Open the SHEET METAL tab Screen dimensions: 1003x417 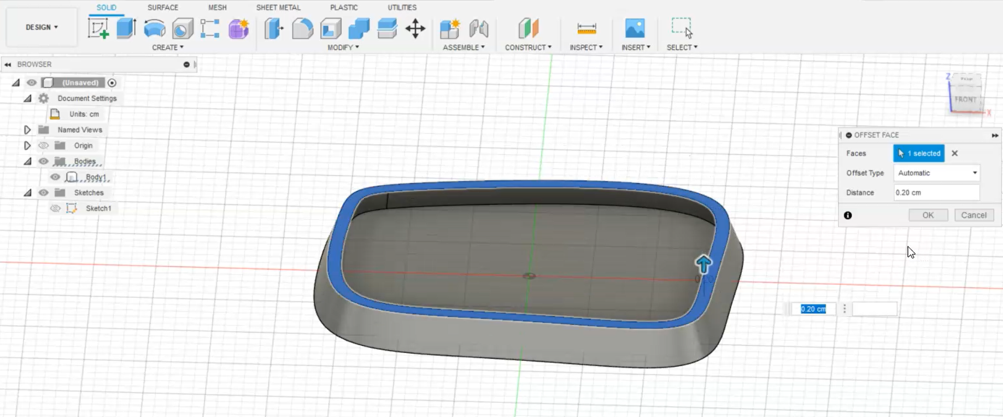tap(278, 8)
